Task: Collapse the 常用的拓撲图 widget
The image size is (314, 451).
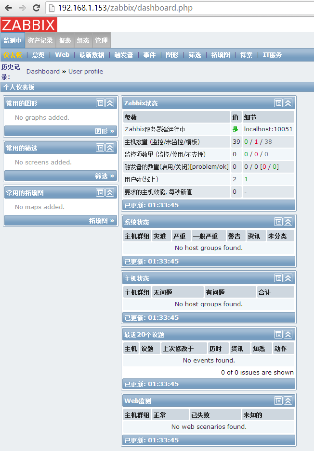Action: click(110, 192)
